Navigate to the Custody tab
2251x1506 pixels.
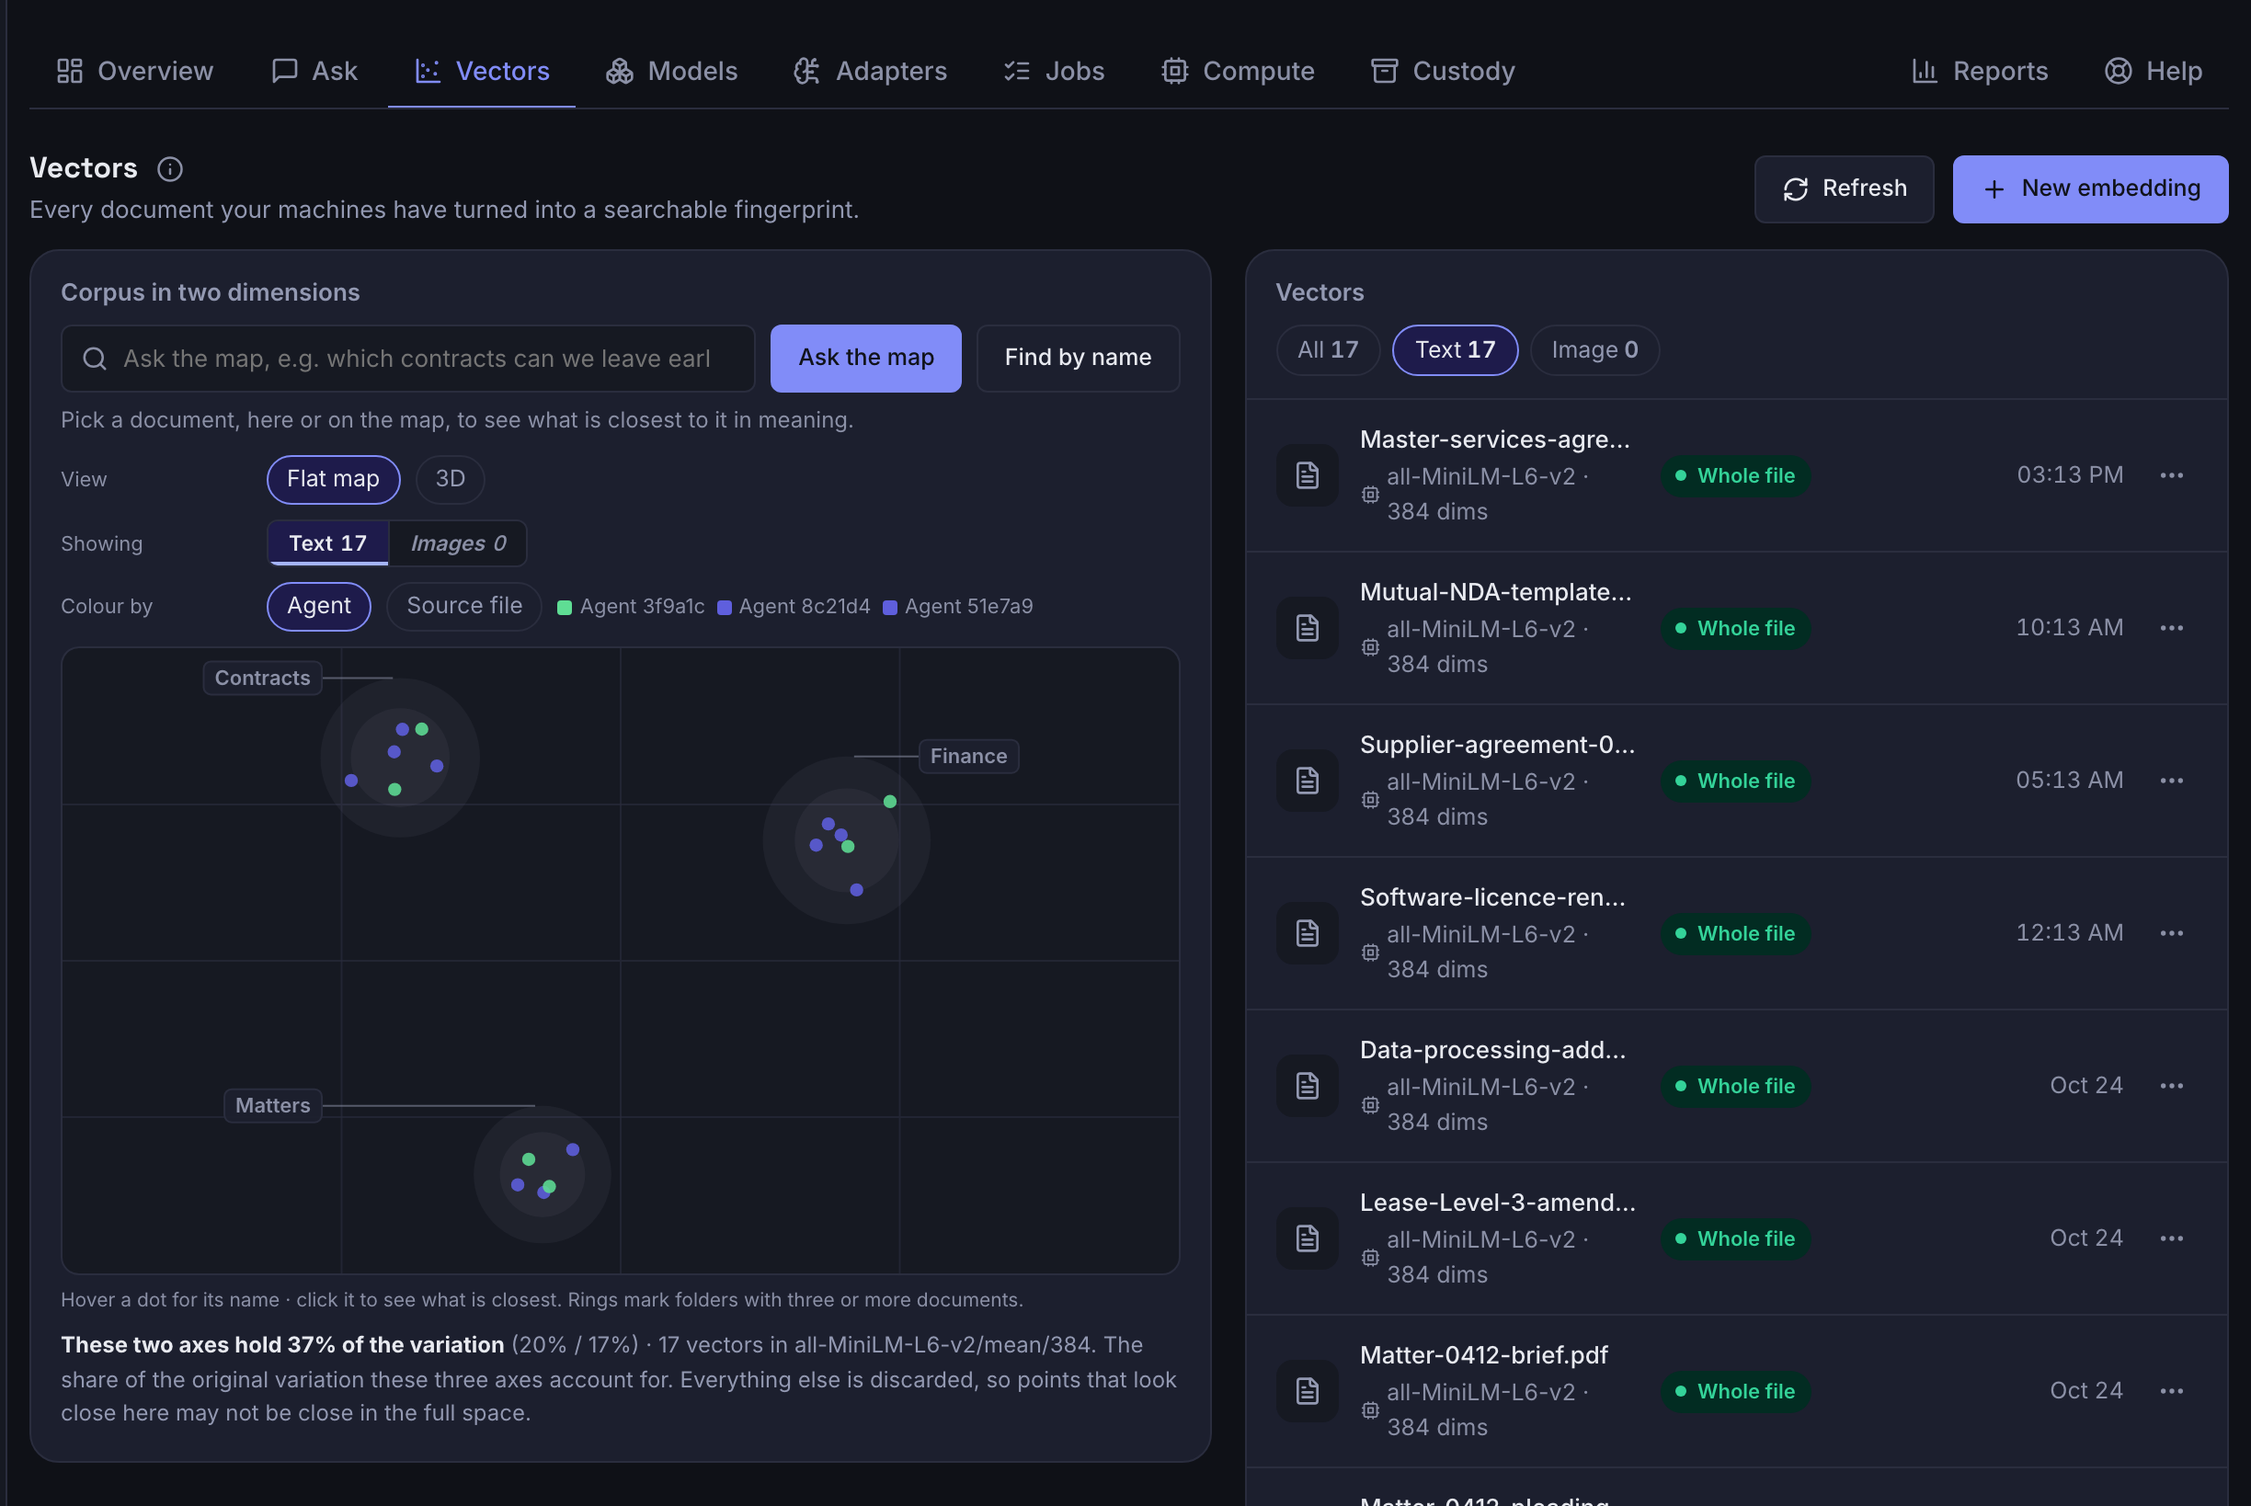point(1443,71)
